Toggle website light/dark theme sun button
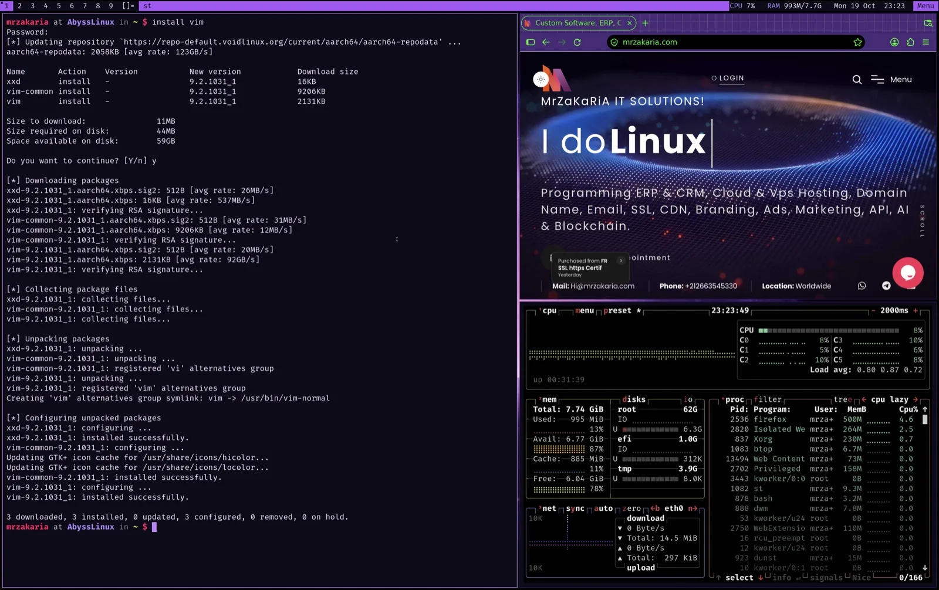 541,79
